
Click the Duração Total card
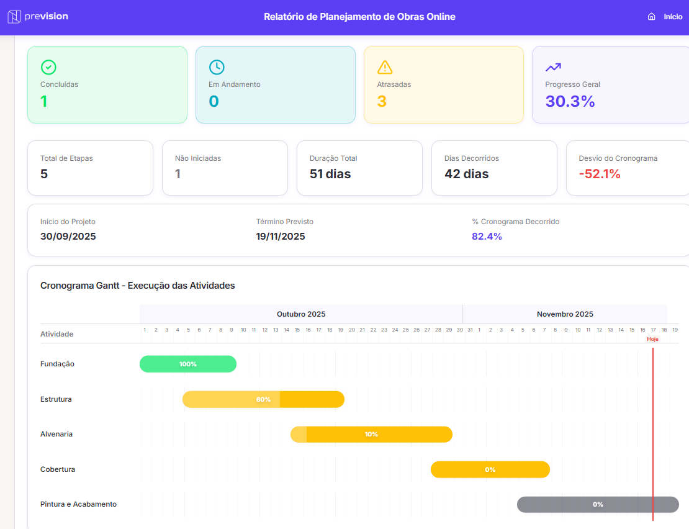(359, 168)
